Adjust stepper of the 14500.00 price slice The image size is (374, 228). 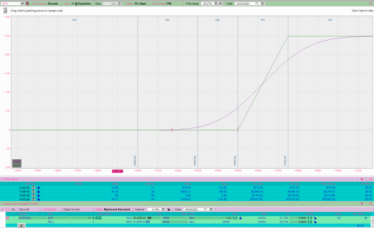pyautogui.click(x=34, y=191)
